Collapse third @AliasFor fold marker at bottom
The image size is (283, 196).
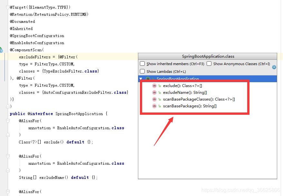click(x=8, y=192)
